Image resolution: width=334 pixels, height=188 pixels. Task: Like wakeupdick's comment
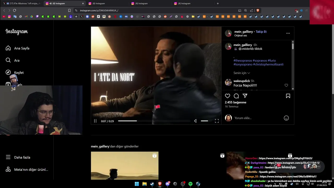(x=286, y=85)
